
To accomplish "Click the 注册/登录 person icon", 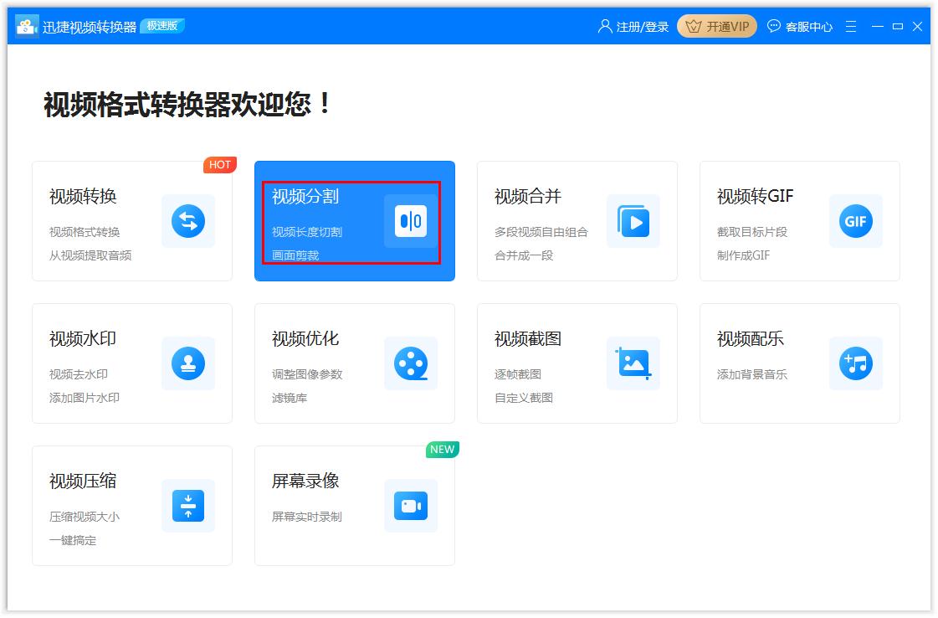I will point(604,26).
